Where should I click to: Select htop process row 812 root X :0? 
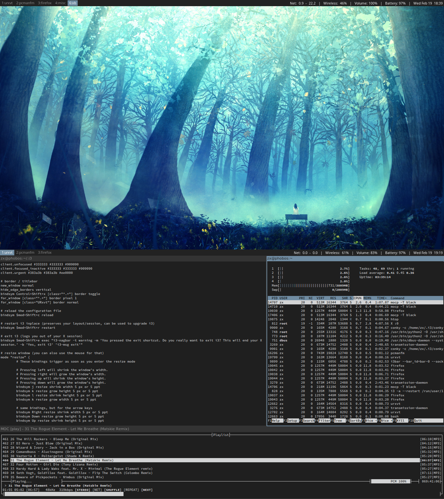tap(356, 323)
